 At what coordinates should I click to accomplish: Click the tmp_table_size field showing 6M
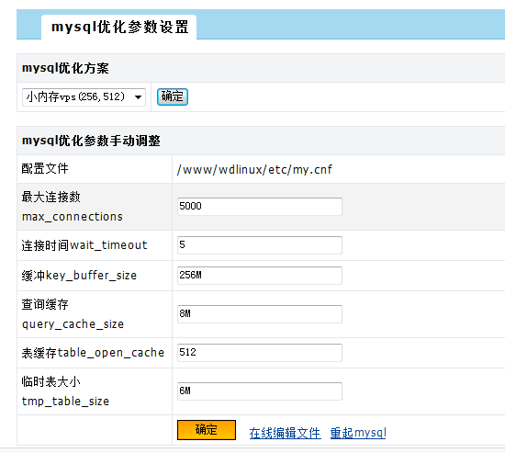(x=260, y=391)
